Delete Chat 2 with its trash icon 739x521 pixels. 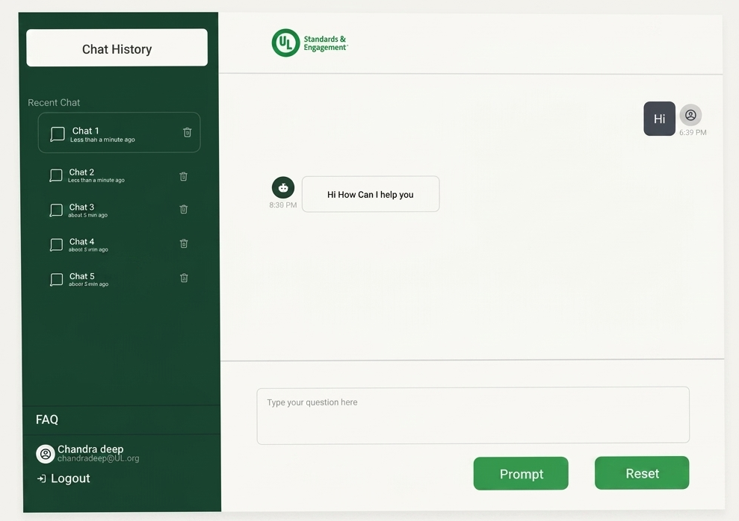tap(183, 176)
